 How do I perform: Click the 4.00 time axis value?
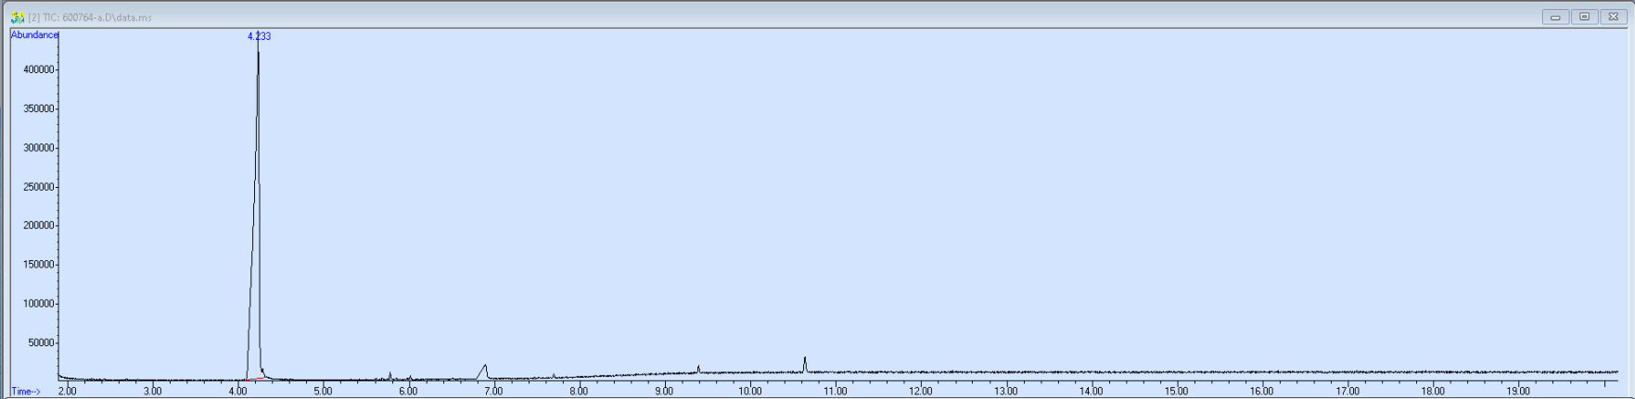pyautogui.click(x=238, y=392)
